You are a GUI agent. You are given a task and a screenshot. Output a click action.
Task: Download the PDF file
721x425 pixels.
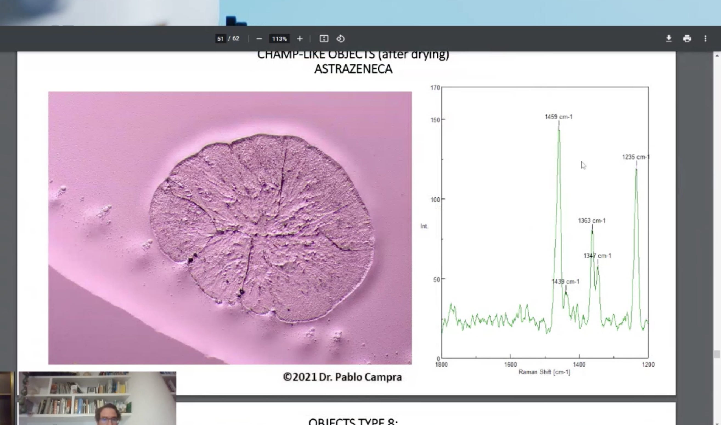tap(669, 39)
